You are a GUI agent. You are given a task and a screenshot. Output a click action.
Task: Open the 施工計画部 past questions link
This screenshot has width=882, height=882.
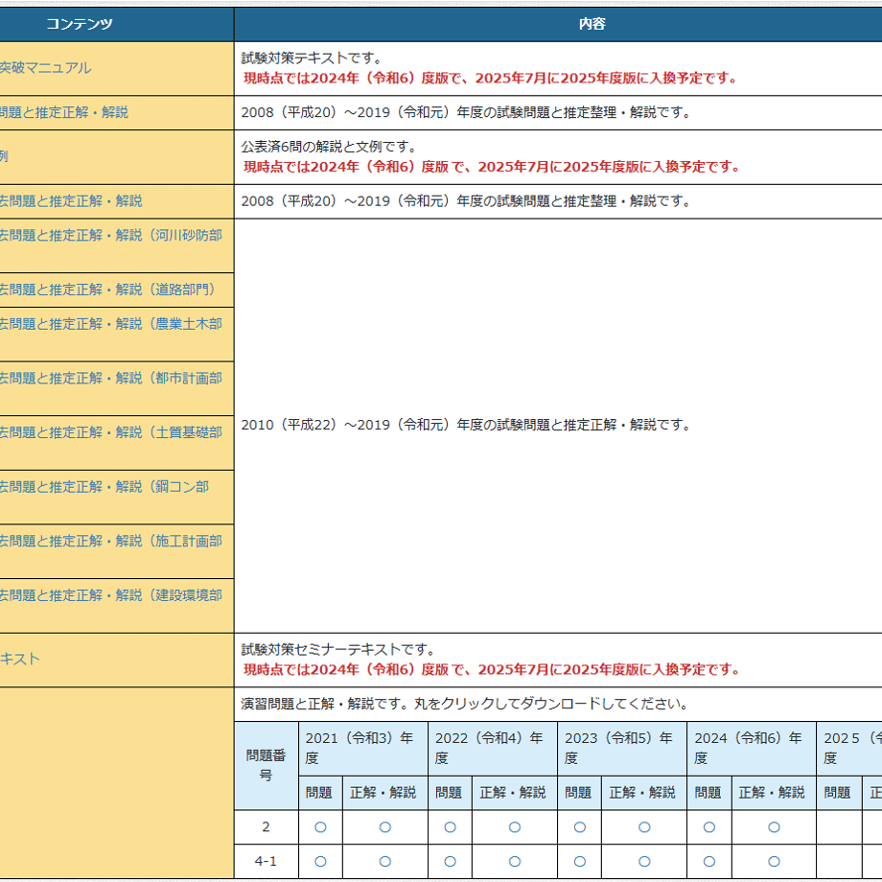point(111,541)
